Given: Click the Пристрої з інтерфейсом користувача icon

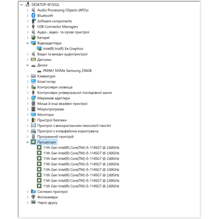Looking at the screenshot, I should point(33,131).
